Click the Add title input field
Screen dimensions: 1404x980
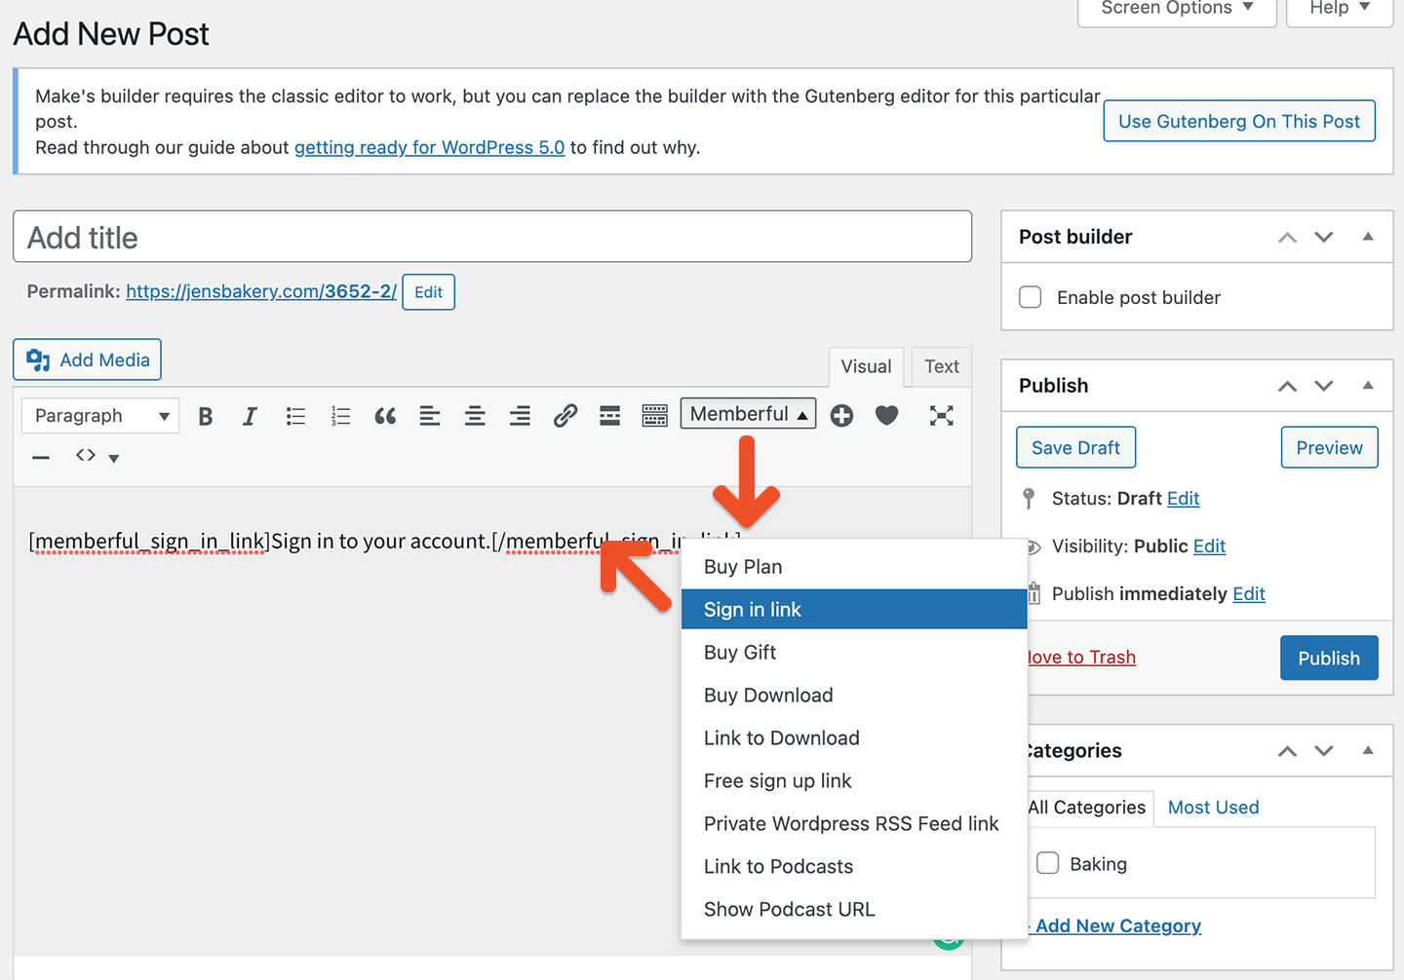click(492, 237)
